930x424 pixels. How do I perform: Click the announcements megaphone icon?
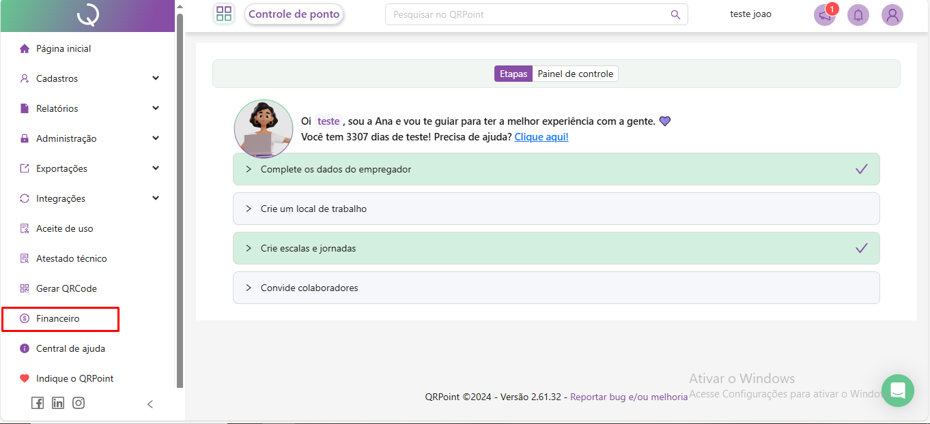pyautogui.click(x=825, y=15)
